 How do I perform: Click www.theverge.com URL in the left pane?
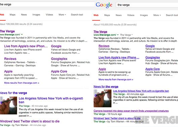tap(10, 35)
